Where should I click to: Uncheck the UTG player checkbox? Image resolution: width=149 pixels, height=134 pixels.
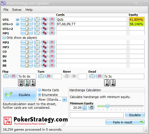tap(18, 20)
